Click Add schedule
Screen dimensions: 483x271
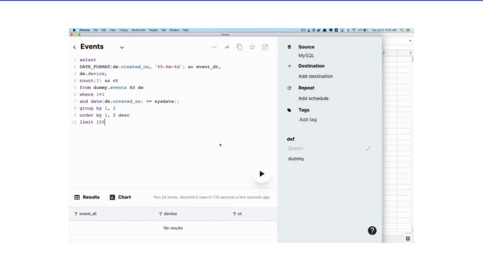coord(313,98)
